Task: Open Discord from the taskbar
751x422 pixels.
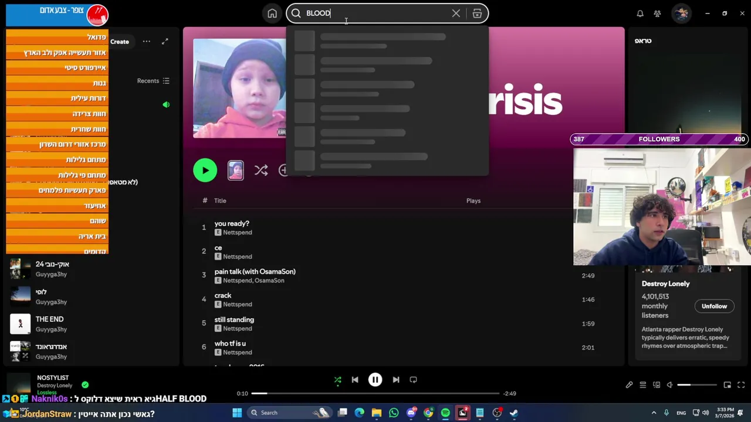Action: tap(411, 413)
